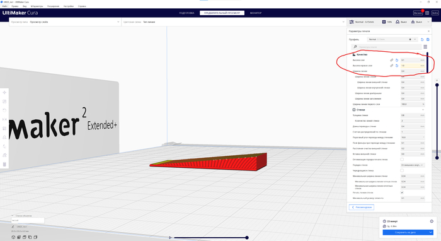Expand the Цветовая схема color scheme dropdown
Viewport: 441px width, 241px height.
click(234, 22)
